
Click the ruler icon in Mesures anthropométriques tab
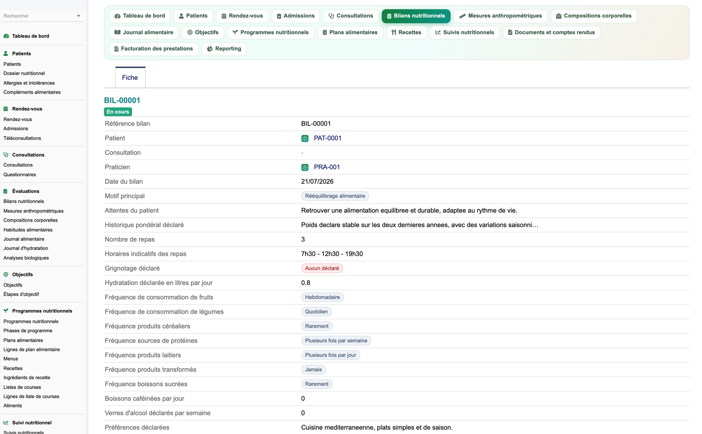point(462,16)
